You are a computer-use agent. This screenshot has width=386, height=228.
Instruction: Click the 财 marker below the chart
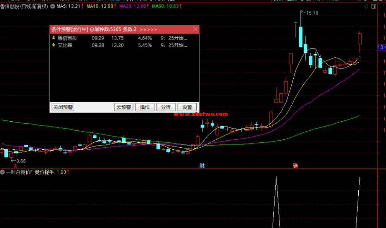point(202,166)
